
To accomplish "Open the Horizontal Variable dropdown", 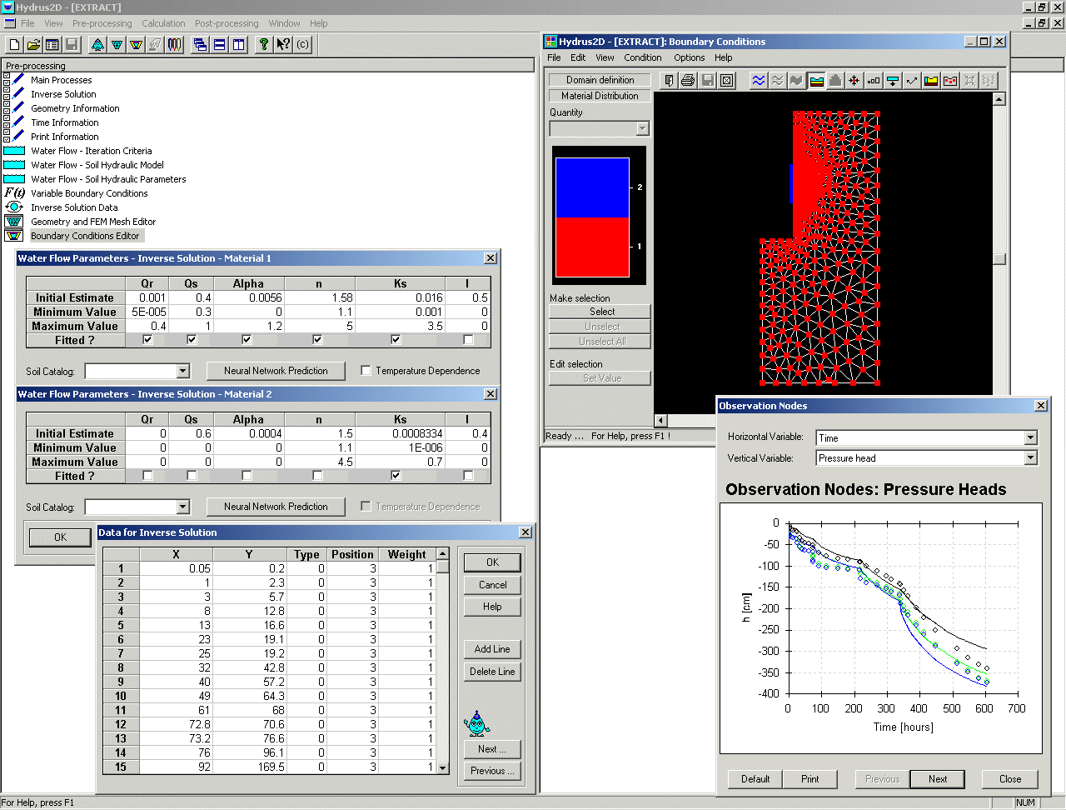I will pyautogui.click(x=1030, y=438).
